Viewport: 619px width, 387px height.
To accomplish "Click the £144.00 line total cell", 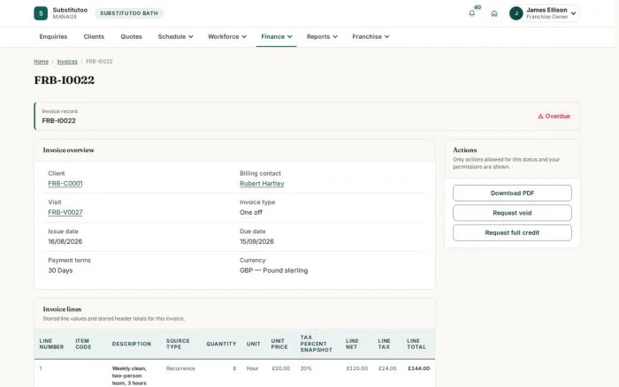I will point(418,368).
